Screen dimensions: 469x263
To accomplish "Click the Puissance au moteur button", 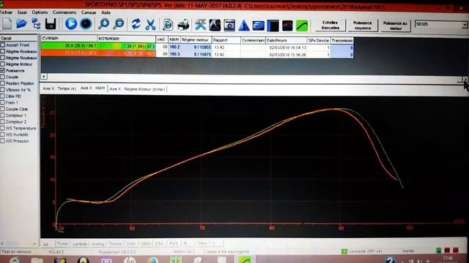I will pyautogui.click(x=395, y=26).
